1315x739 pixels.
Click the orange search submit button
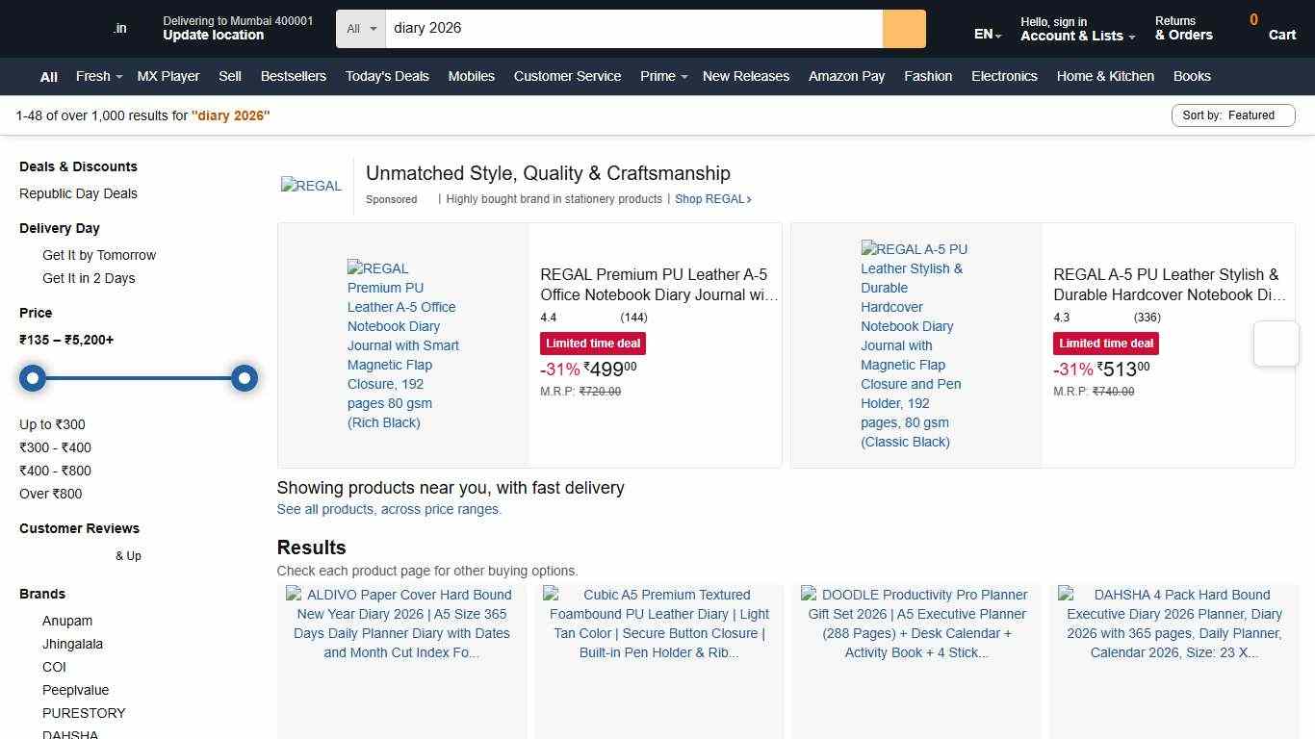pyautogui.click(x=903, y=29)
